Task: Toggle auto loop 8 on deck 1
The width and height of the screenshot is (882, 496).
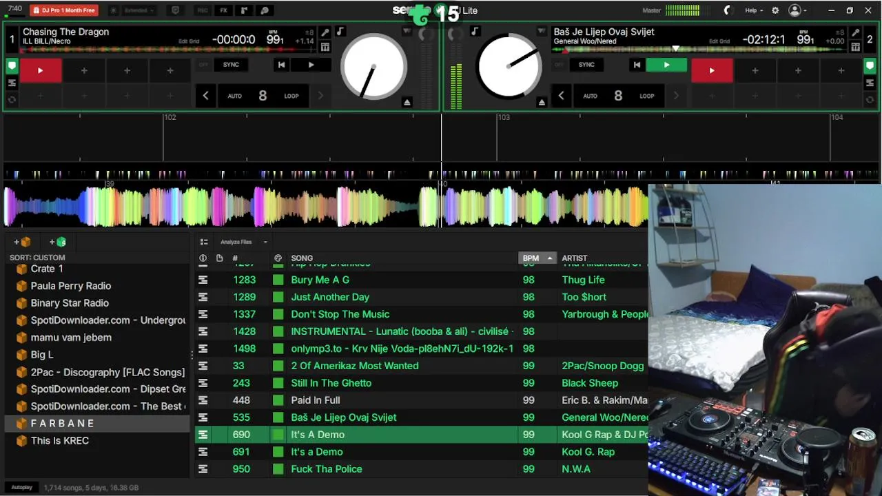Action: pyautogui.click(x=263, y=96)
